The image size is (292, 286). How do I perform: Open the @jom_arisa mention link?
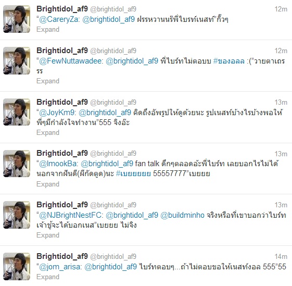click(x=59, y=267)
